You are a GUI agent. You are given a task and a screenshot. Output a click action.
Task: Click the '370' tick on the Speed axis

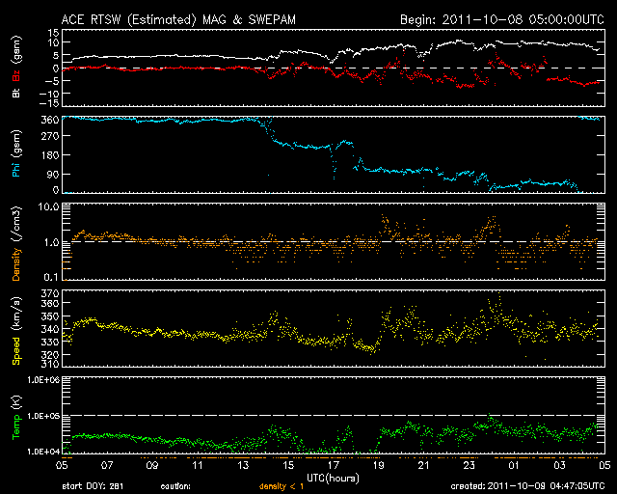pyautogui.click(x=50, y=294)
